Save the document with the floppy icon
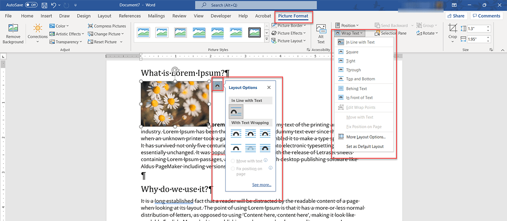This screenshot has width=507, height=221. [x=45, y=5]
